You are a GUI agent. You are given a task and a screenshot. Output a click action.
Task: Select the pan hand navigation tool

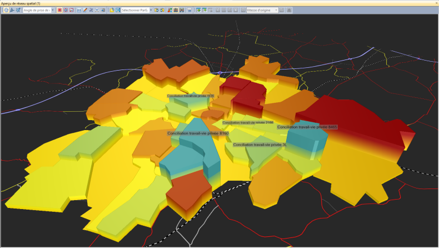click(6, 10)
